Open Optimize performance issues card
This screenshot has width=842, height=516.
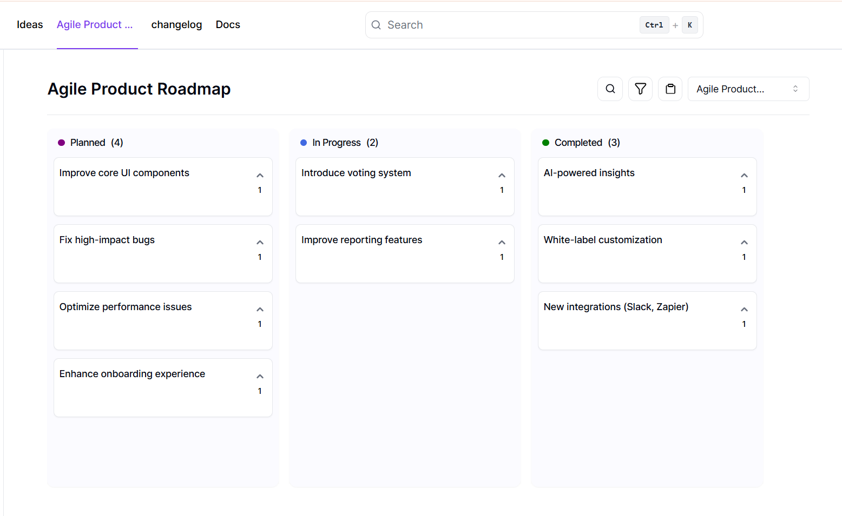click(x=163, y=320)
